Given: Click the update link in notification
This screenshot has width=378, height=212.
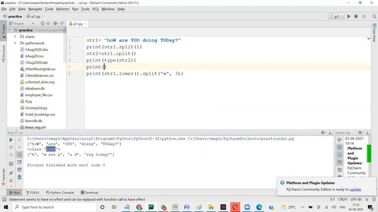Looking at the screenshot, I should pos(356,190).
